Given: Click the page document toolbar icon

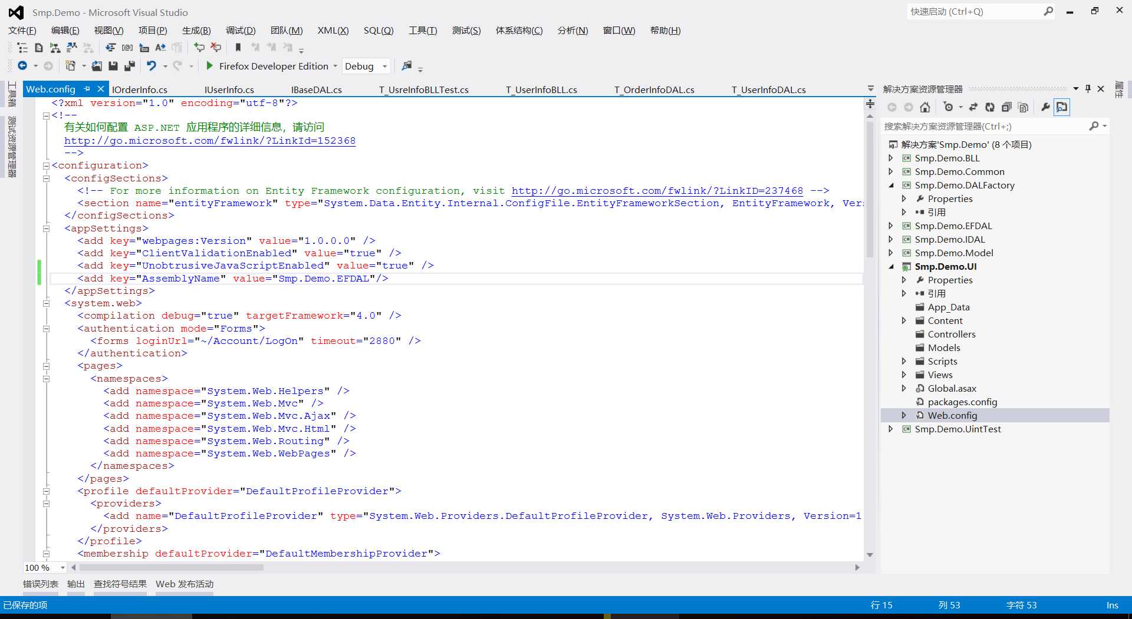Looking at the screenshot, I should tap(39, 48).
